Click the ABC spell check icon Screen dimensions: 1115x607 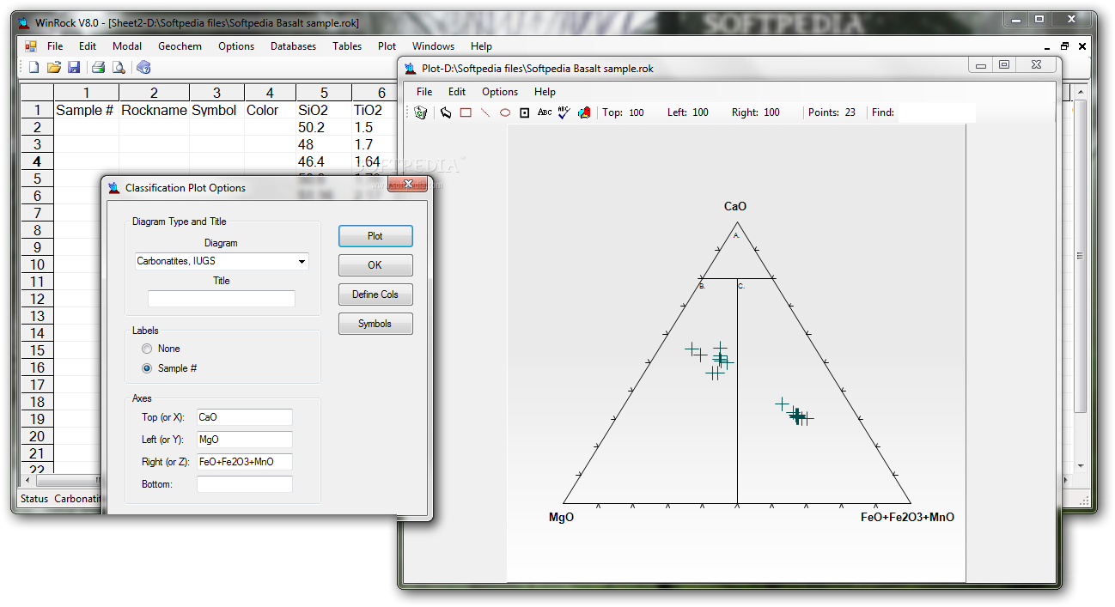point(564,112)
